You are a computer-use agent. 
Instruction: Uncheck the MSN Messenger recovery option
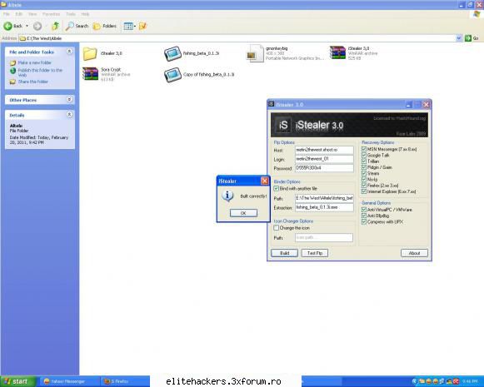pyautogui.click(x=364, y=149)
